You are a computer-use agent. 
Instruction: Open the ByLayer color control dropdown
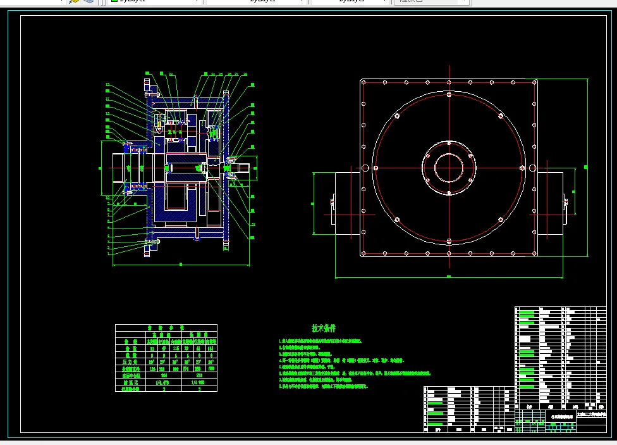(x=155, y=1)
